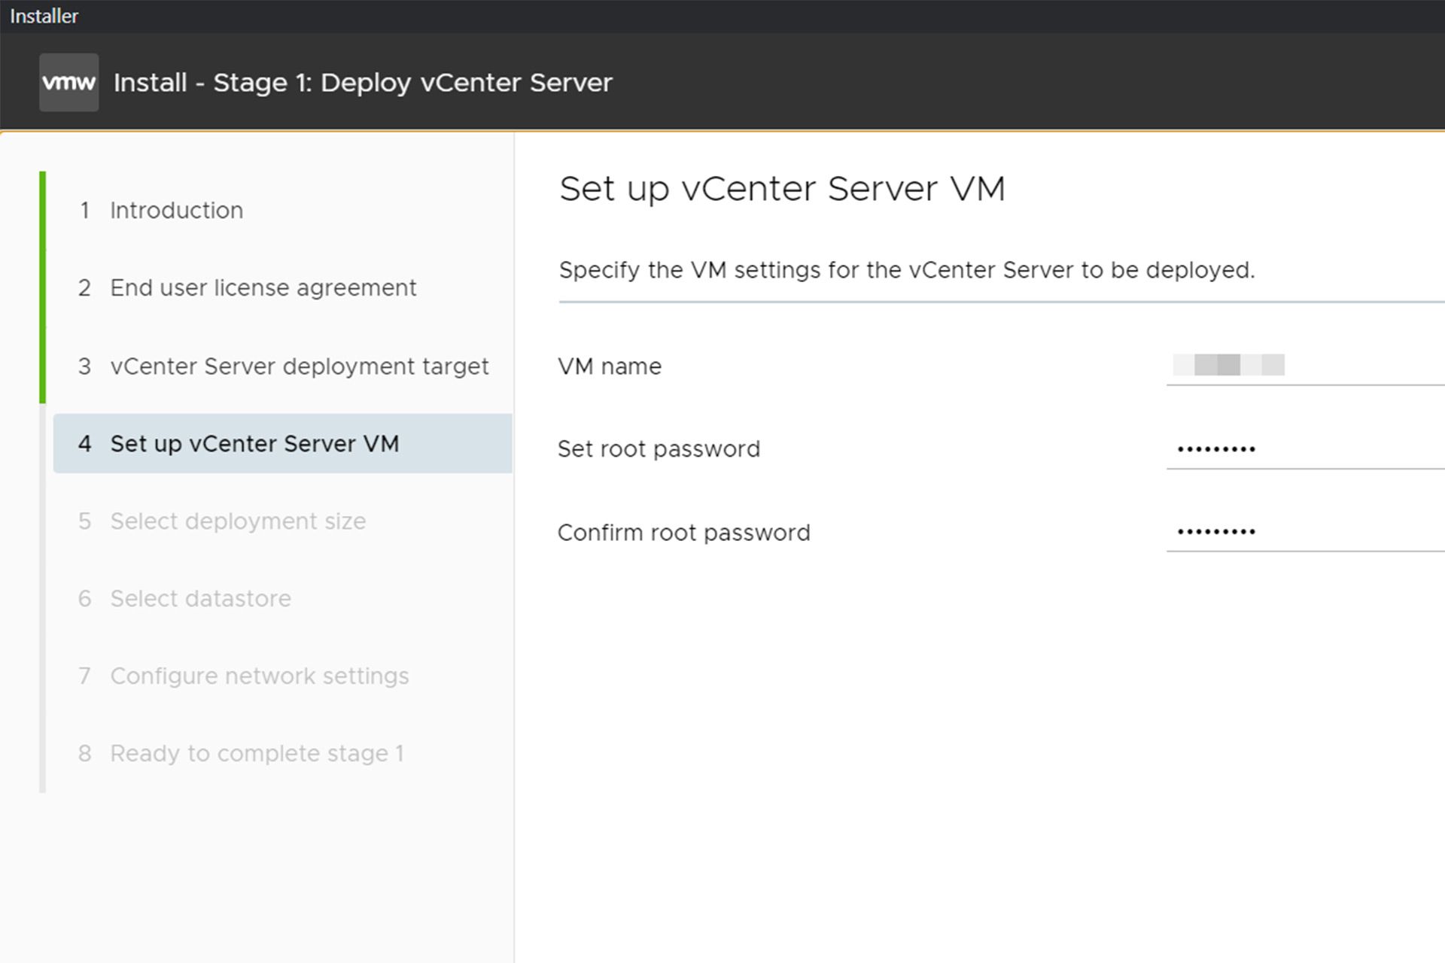Click the 'Install - Stage 1: Deploy vCenter Server' title

363,83
